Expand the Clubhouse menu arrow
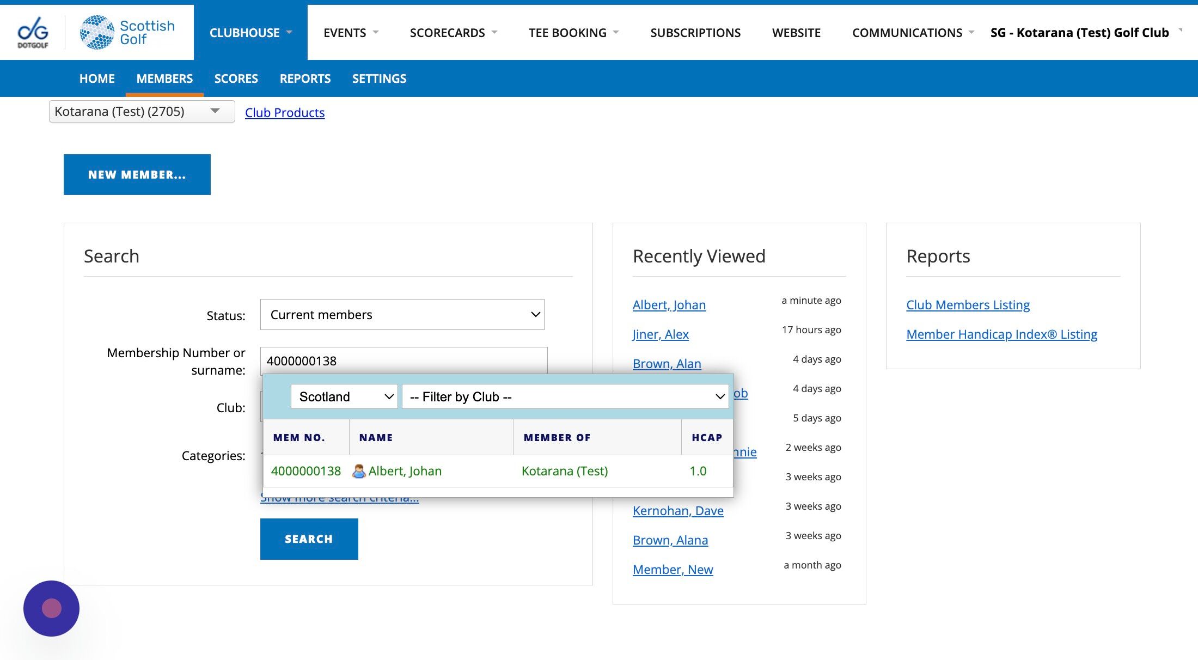This screenshot has width=1198, height=660. tap(289, 32)
